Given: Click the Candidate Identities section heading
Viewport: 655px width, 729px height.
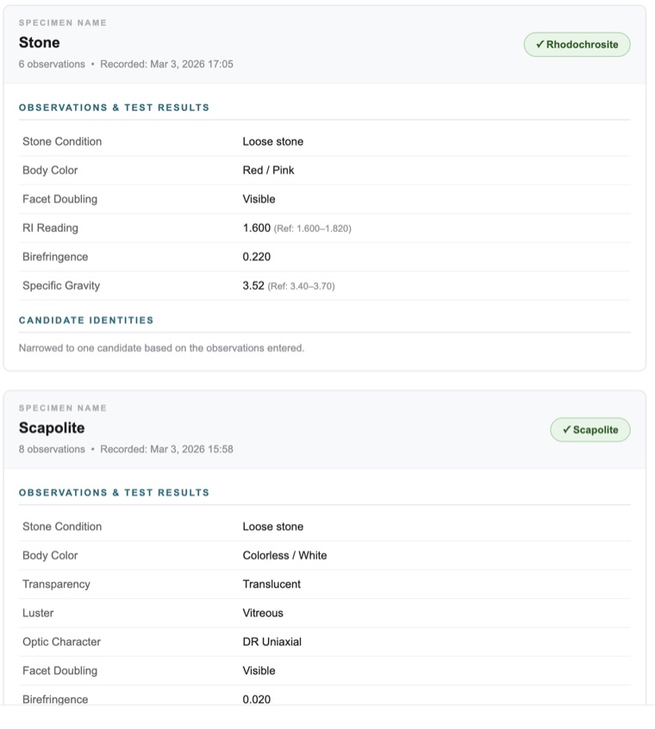Looking at the screenshot, I should (86, 320).
